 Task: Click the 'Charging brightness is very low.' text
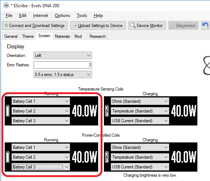click(150, 175)
